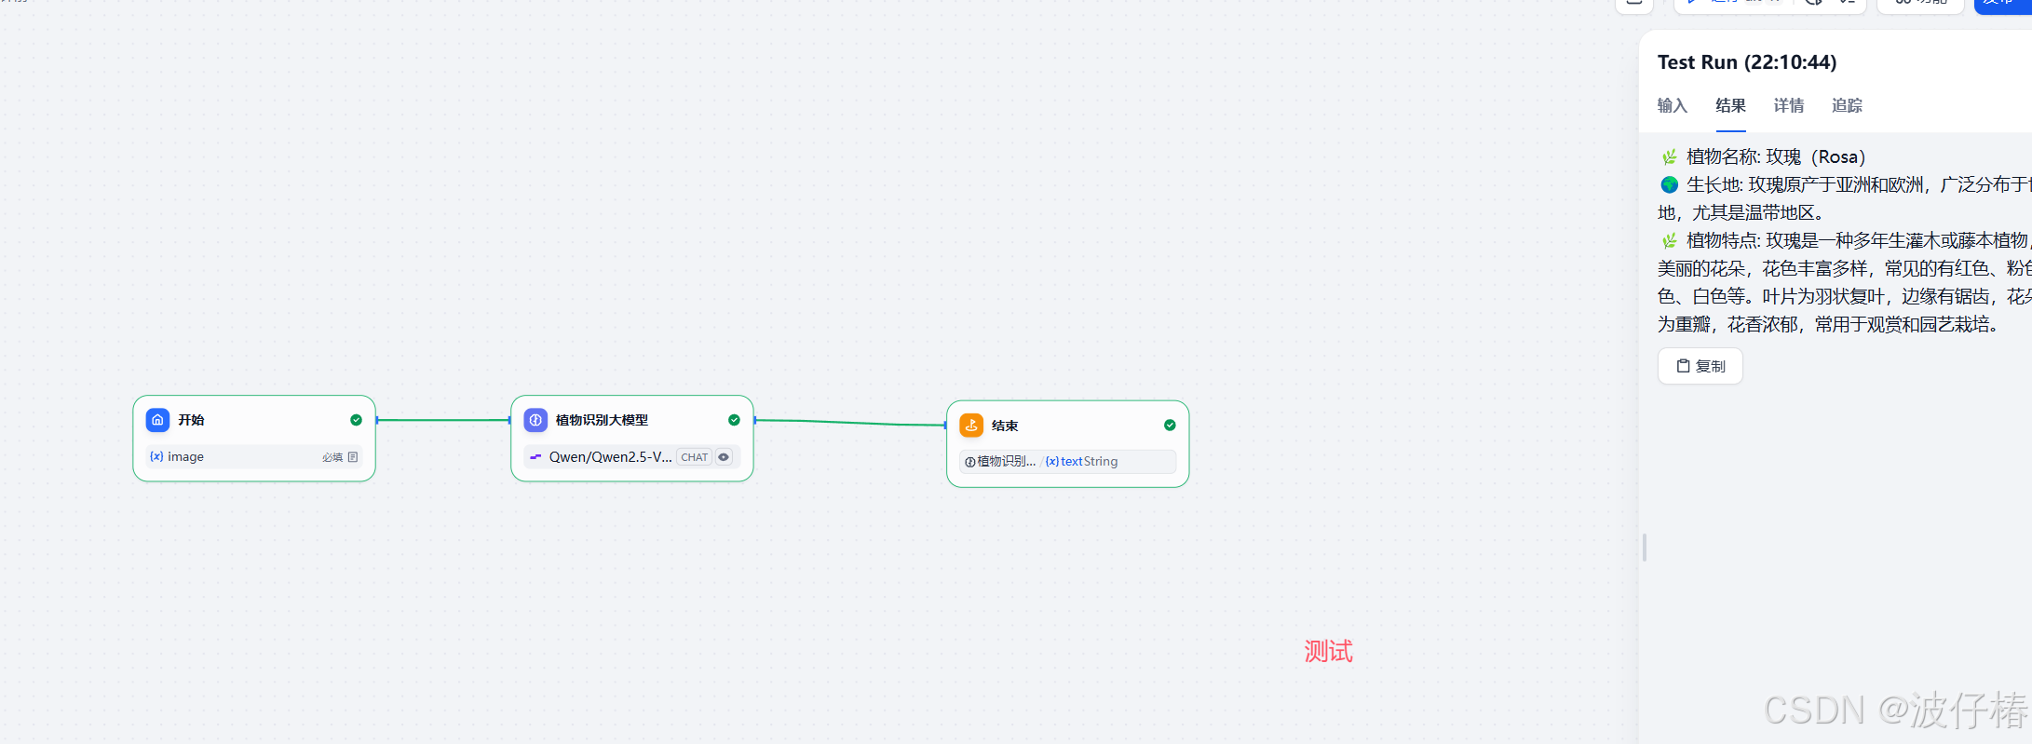Switch to the 输入 tab
This screenshot has width=2032, height=744.
(1673, 105)
